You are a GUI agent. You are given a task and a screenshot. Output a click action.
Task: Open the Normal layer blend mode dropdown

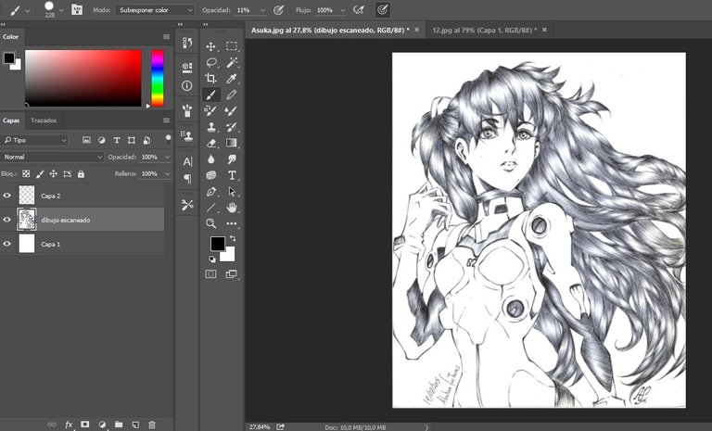(x=52, y=157)
